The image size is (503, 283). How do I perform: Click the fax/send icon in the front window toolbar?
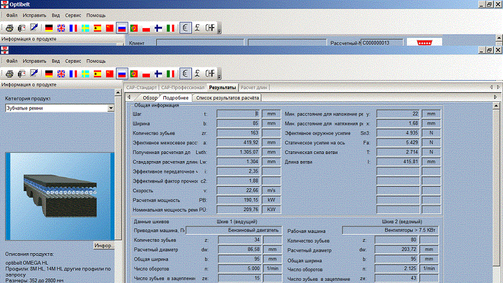[21, 74]
